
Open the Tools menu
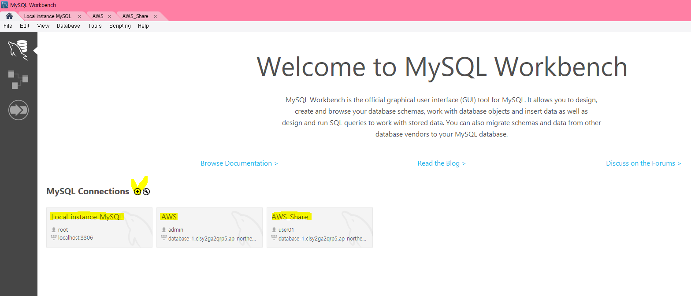click(x=95, y=26)
